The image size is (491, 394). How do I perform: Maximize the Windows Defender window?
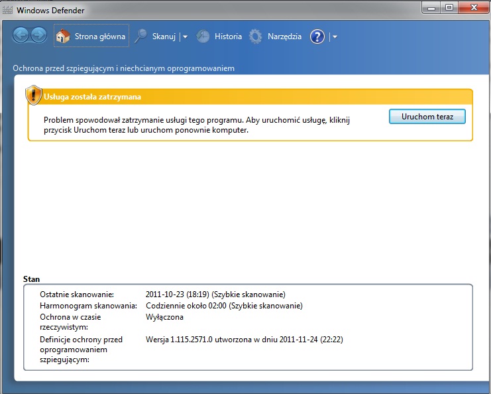(x=449, y=8)
